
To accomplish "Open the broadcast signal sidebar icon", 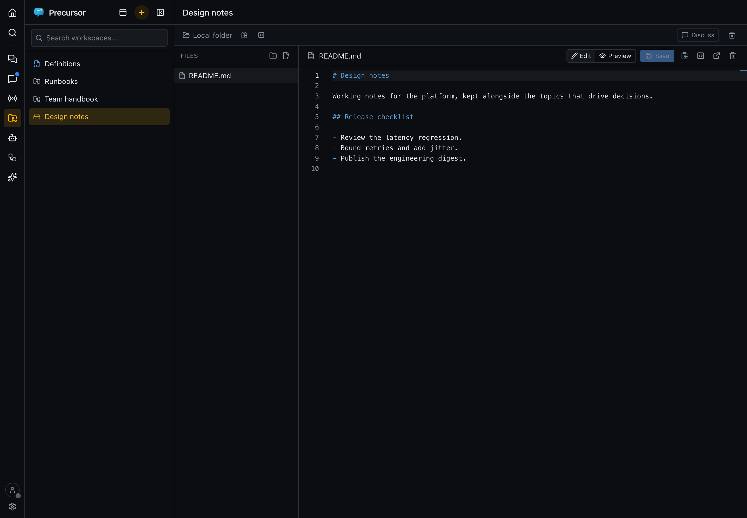I will [x=12, y=98].
